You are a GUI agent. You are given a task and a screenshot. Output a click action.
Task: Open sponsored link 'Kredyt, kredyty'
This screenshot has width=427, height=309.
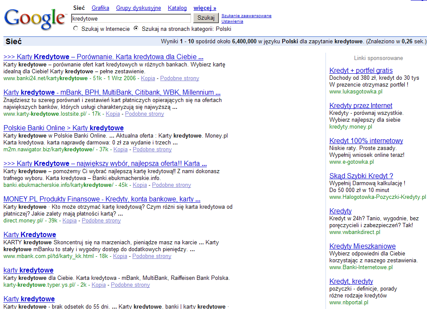point(351,281)
